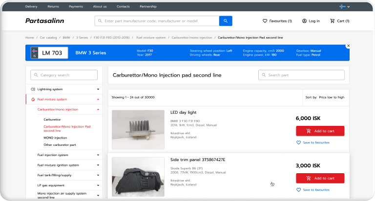Click the Log in user icon

[x=304, y=21]
